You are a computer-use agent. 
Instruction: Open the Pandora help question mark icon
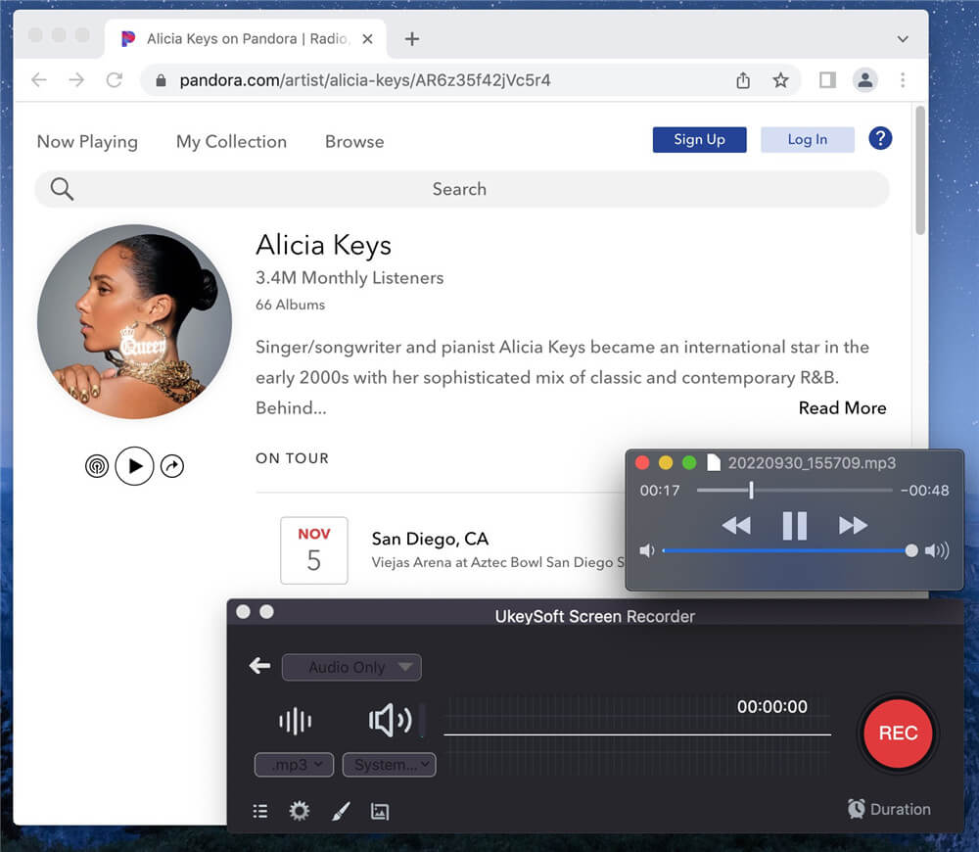880,138
